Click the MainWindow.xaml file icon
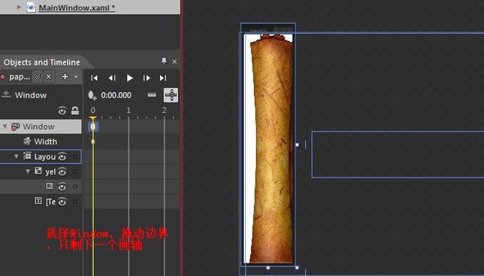 coord(31,7)
